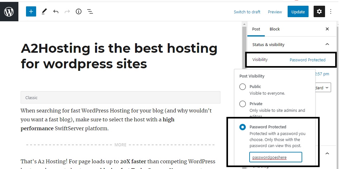Toggle the settings gear sidebar
The image size is (339, 169).
(319, 11)
